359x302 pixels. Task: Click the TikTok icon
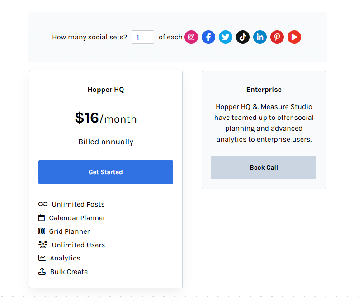[243, 37]
